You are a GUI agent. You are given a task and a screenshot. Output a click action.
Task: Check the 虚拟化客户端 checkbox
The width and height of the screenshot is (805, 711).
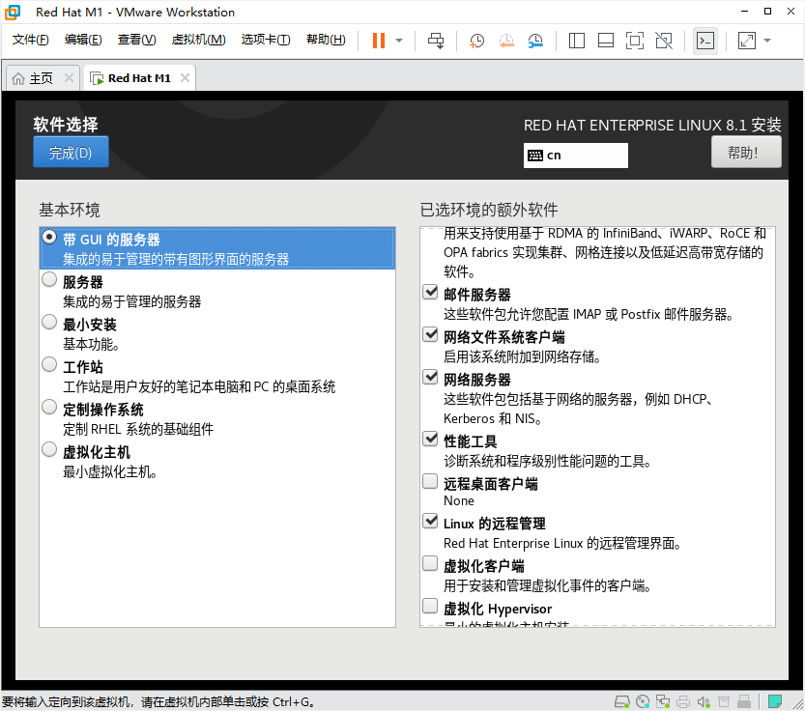point(430,563)
